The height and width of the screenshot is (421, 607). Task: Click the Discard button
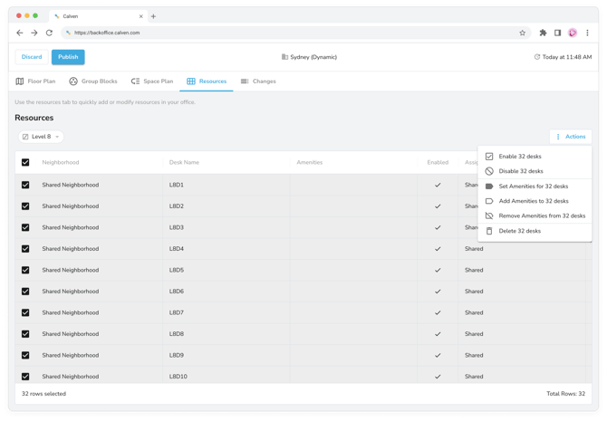tap(32, 57)
